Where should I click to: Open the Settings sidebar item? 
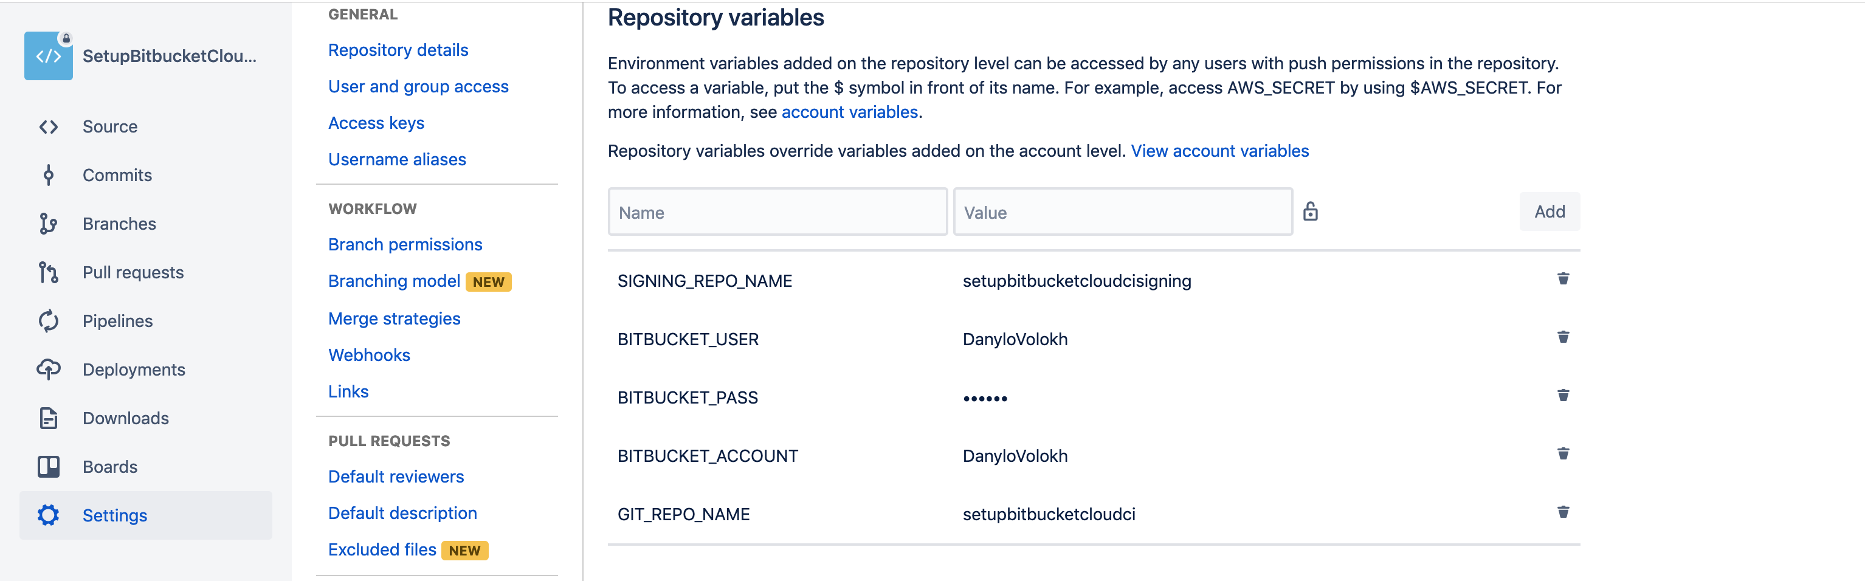click(x=114, y=515)
